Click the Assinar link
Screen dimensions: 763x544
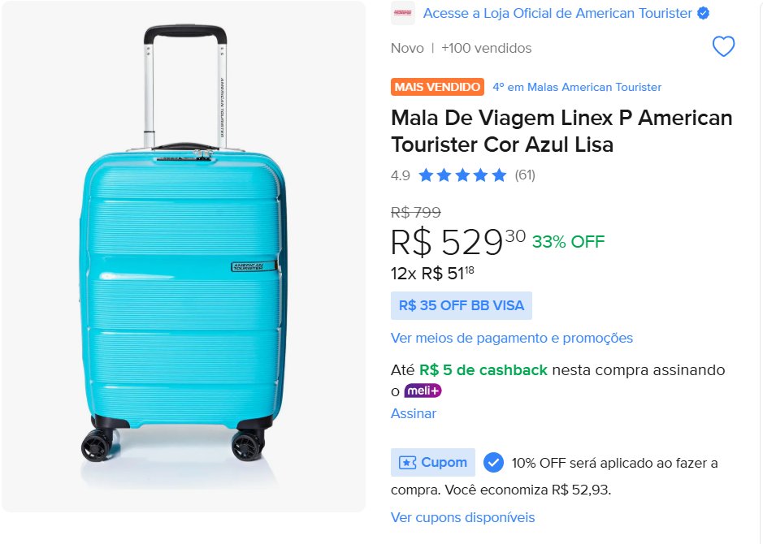tap(414, 413)
